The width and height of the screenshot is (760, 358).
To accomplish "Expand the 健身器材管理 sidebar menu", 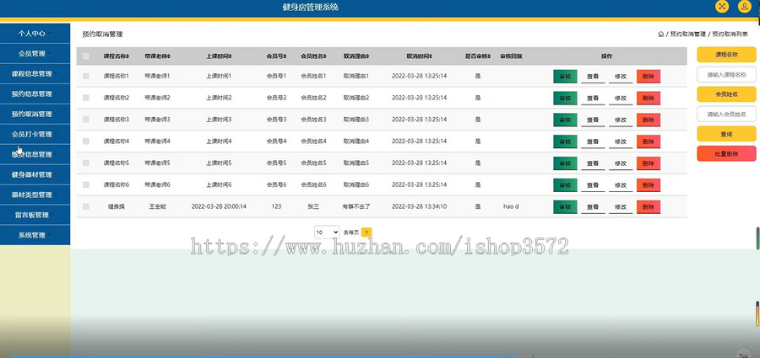I will (35, 174).
